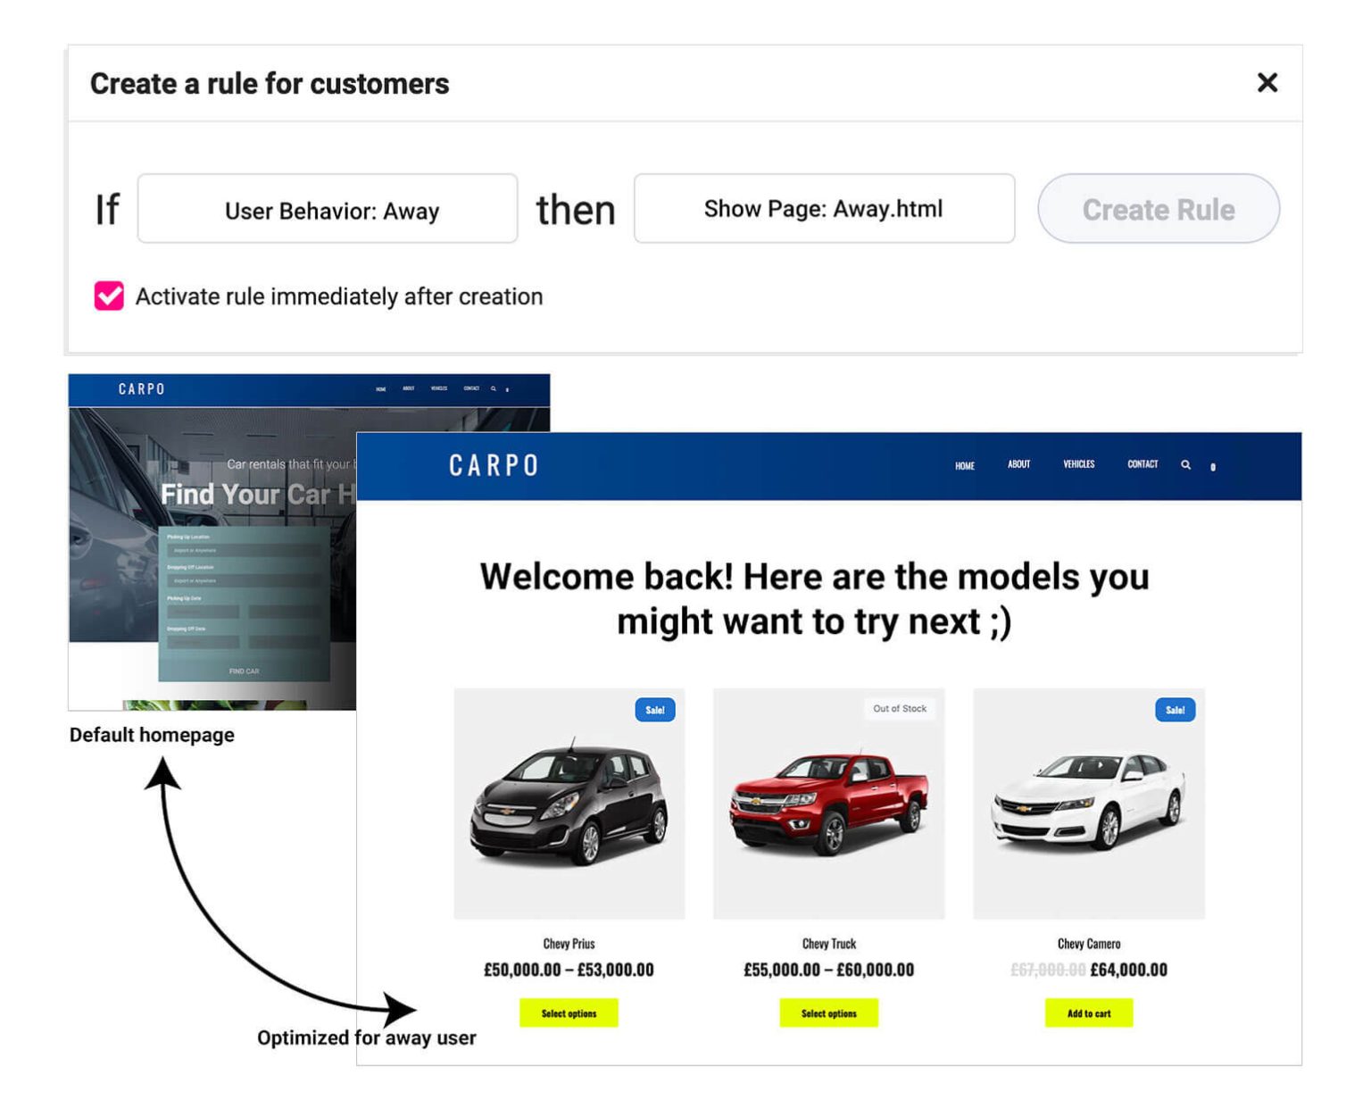The width and height of the screenshot is (1371, 1117).
Task: Click the cart icon on the default homepage
Action: tap(507, 390)
